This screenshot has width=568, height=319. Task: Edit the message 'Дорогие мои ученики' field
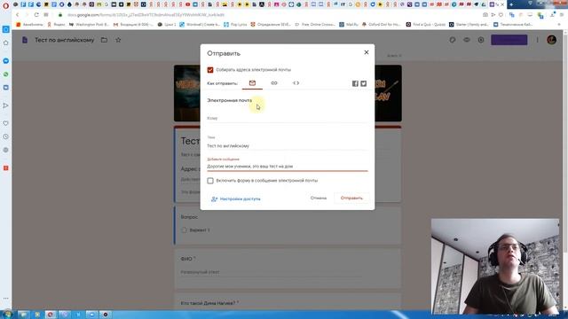(x=288, y=167)
